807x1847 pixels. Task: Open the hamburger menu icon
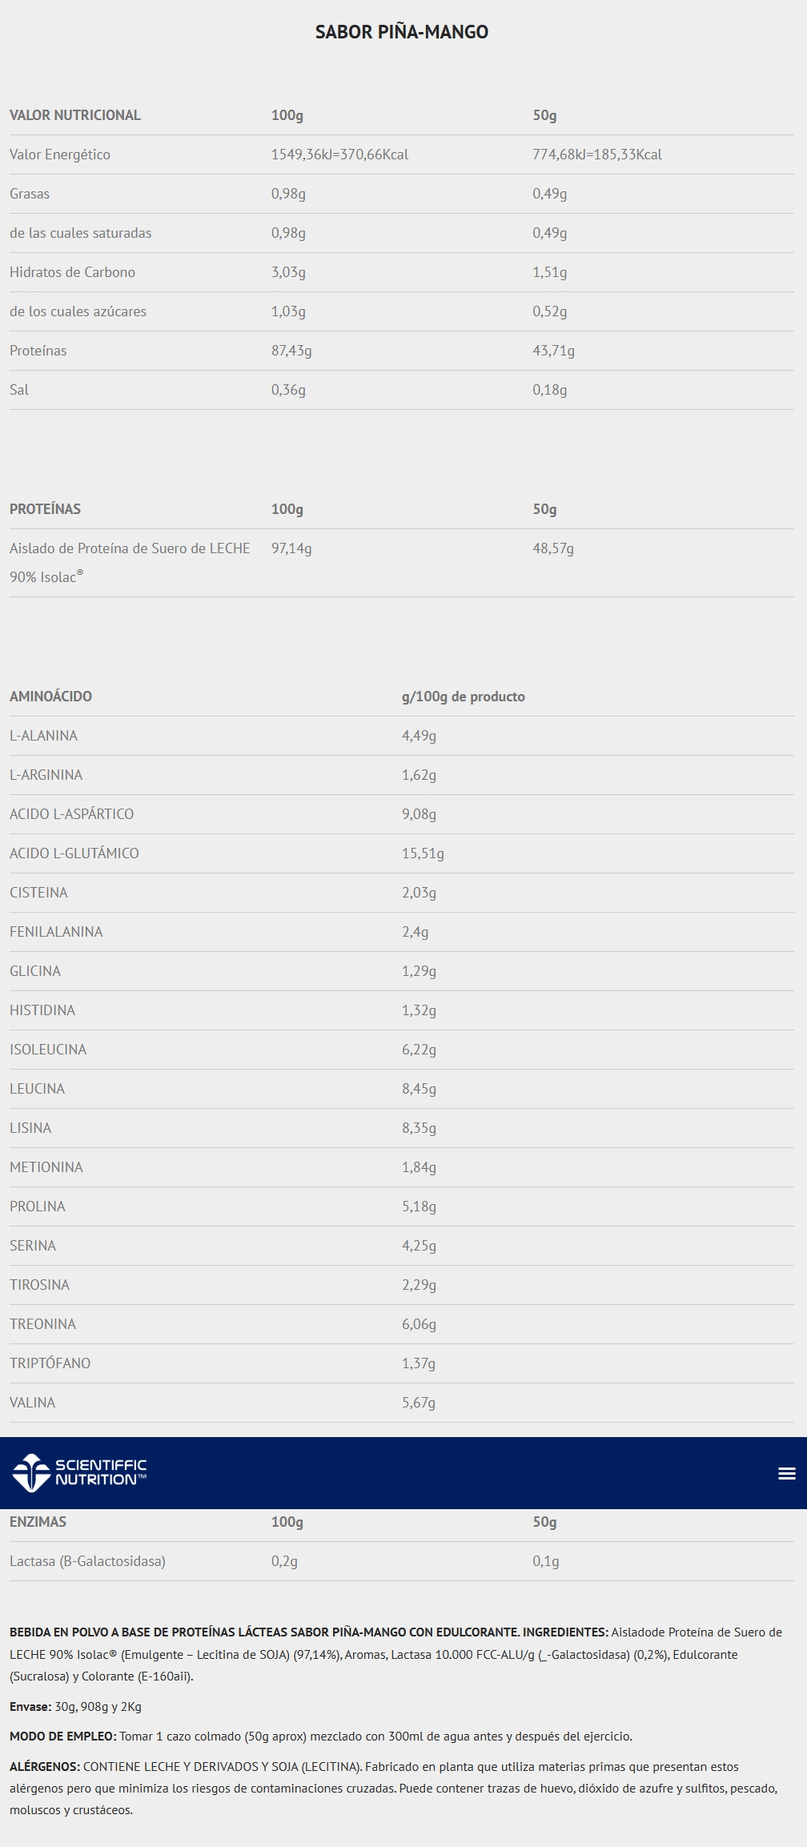[x=786, y=1473]
